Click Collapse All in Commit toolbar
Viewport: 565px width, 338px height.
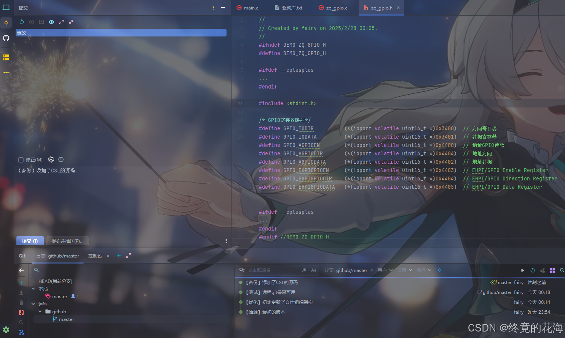click(71, 22)
